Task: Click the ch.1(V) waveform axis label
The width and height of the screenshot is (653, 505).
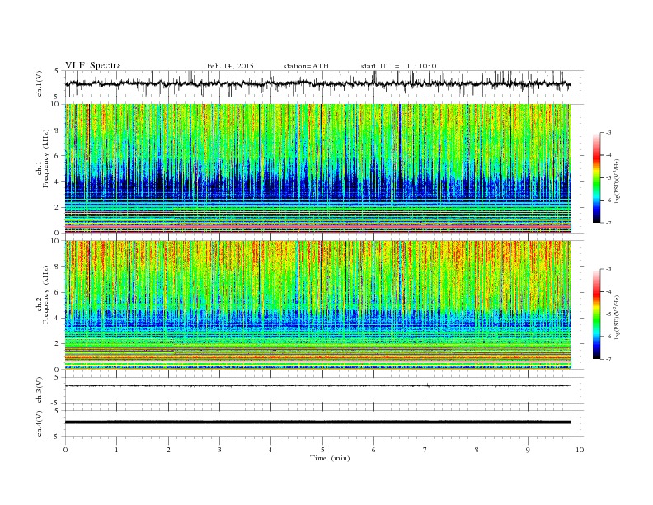Action: click(40, 84)
